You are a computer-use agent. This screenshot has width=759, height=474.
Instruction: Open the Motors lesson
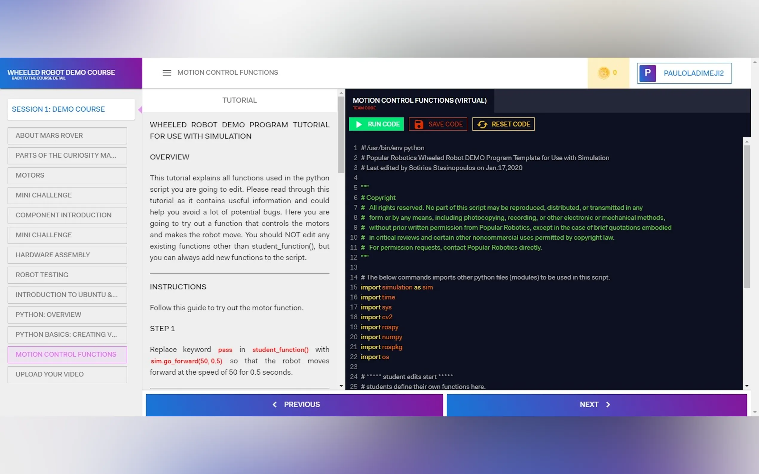tap(67, 175)
